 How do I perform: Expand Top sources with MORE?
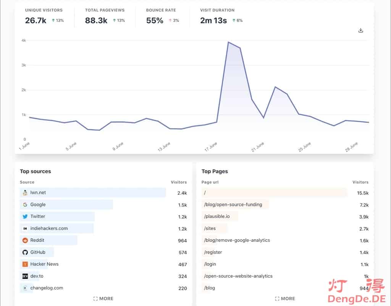103,299
